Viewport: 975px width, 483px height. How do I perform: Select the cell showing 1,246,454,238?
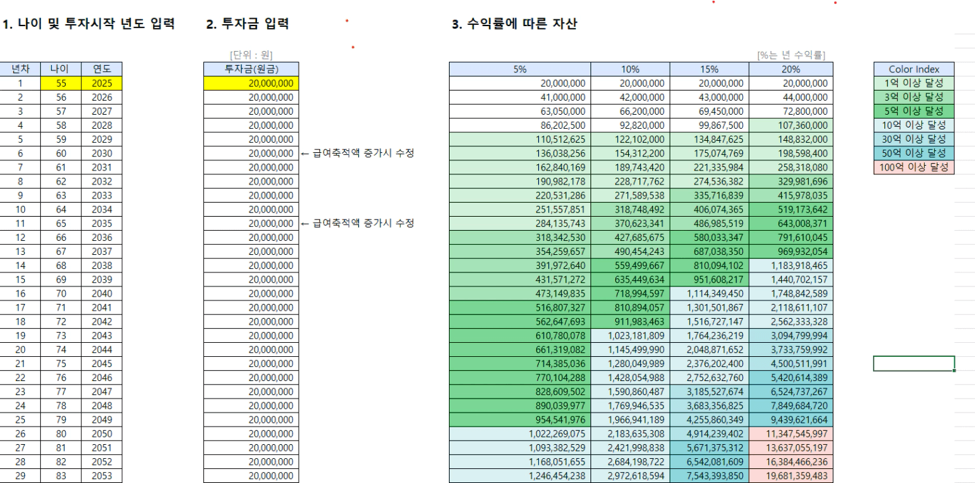click(520, 476)
